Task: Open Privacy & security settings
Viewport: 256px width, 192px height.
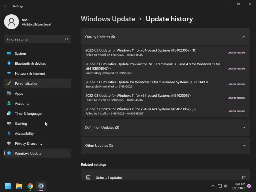Action: pyautogui.click(x=37, y=143)
